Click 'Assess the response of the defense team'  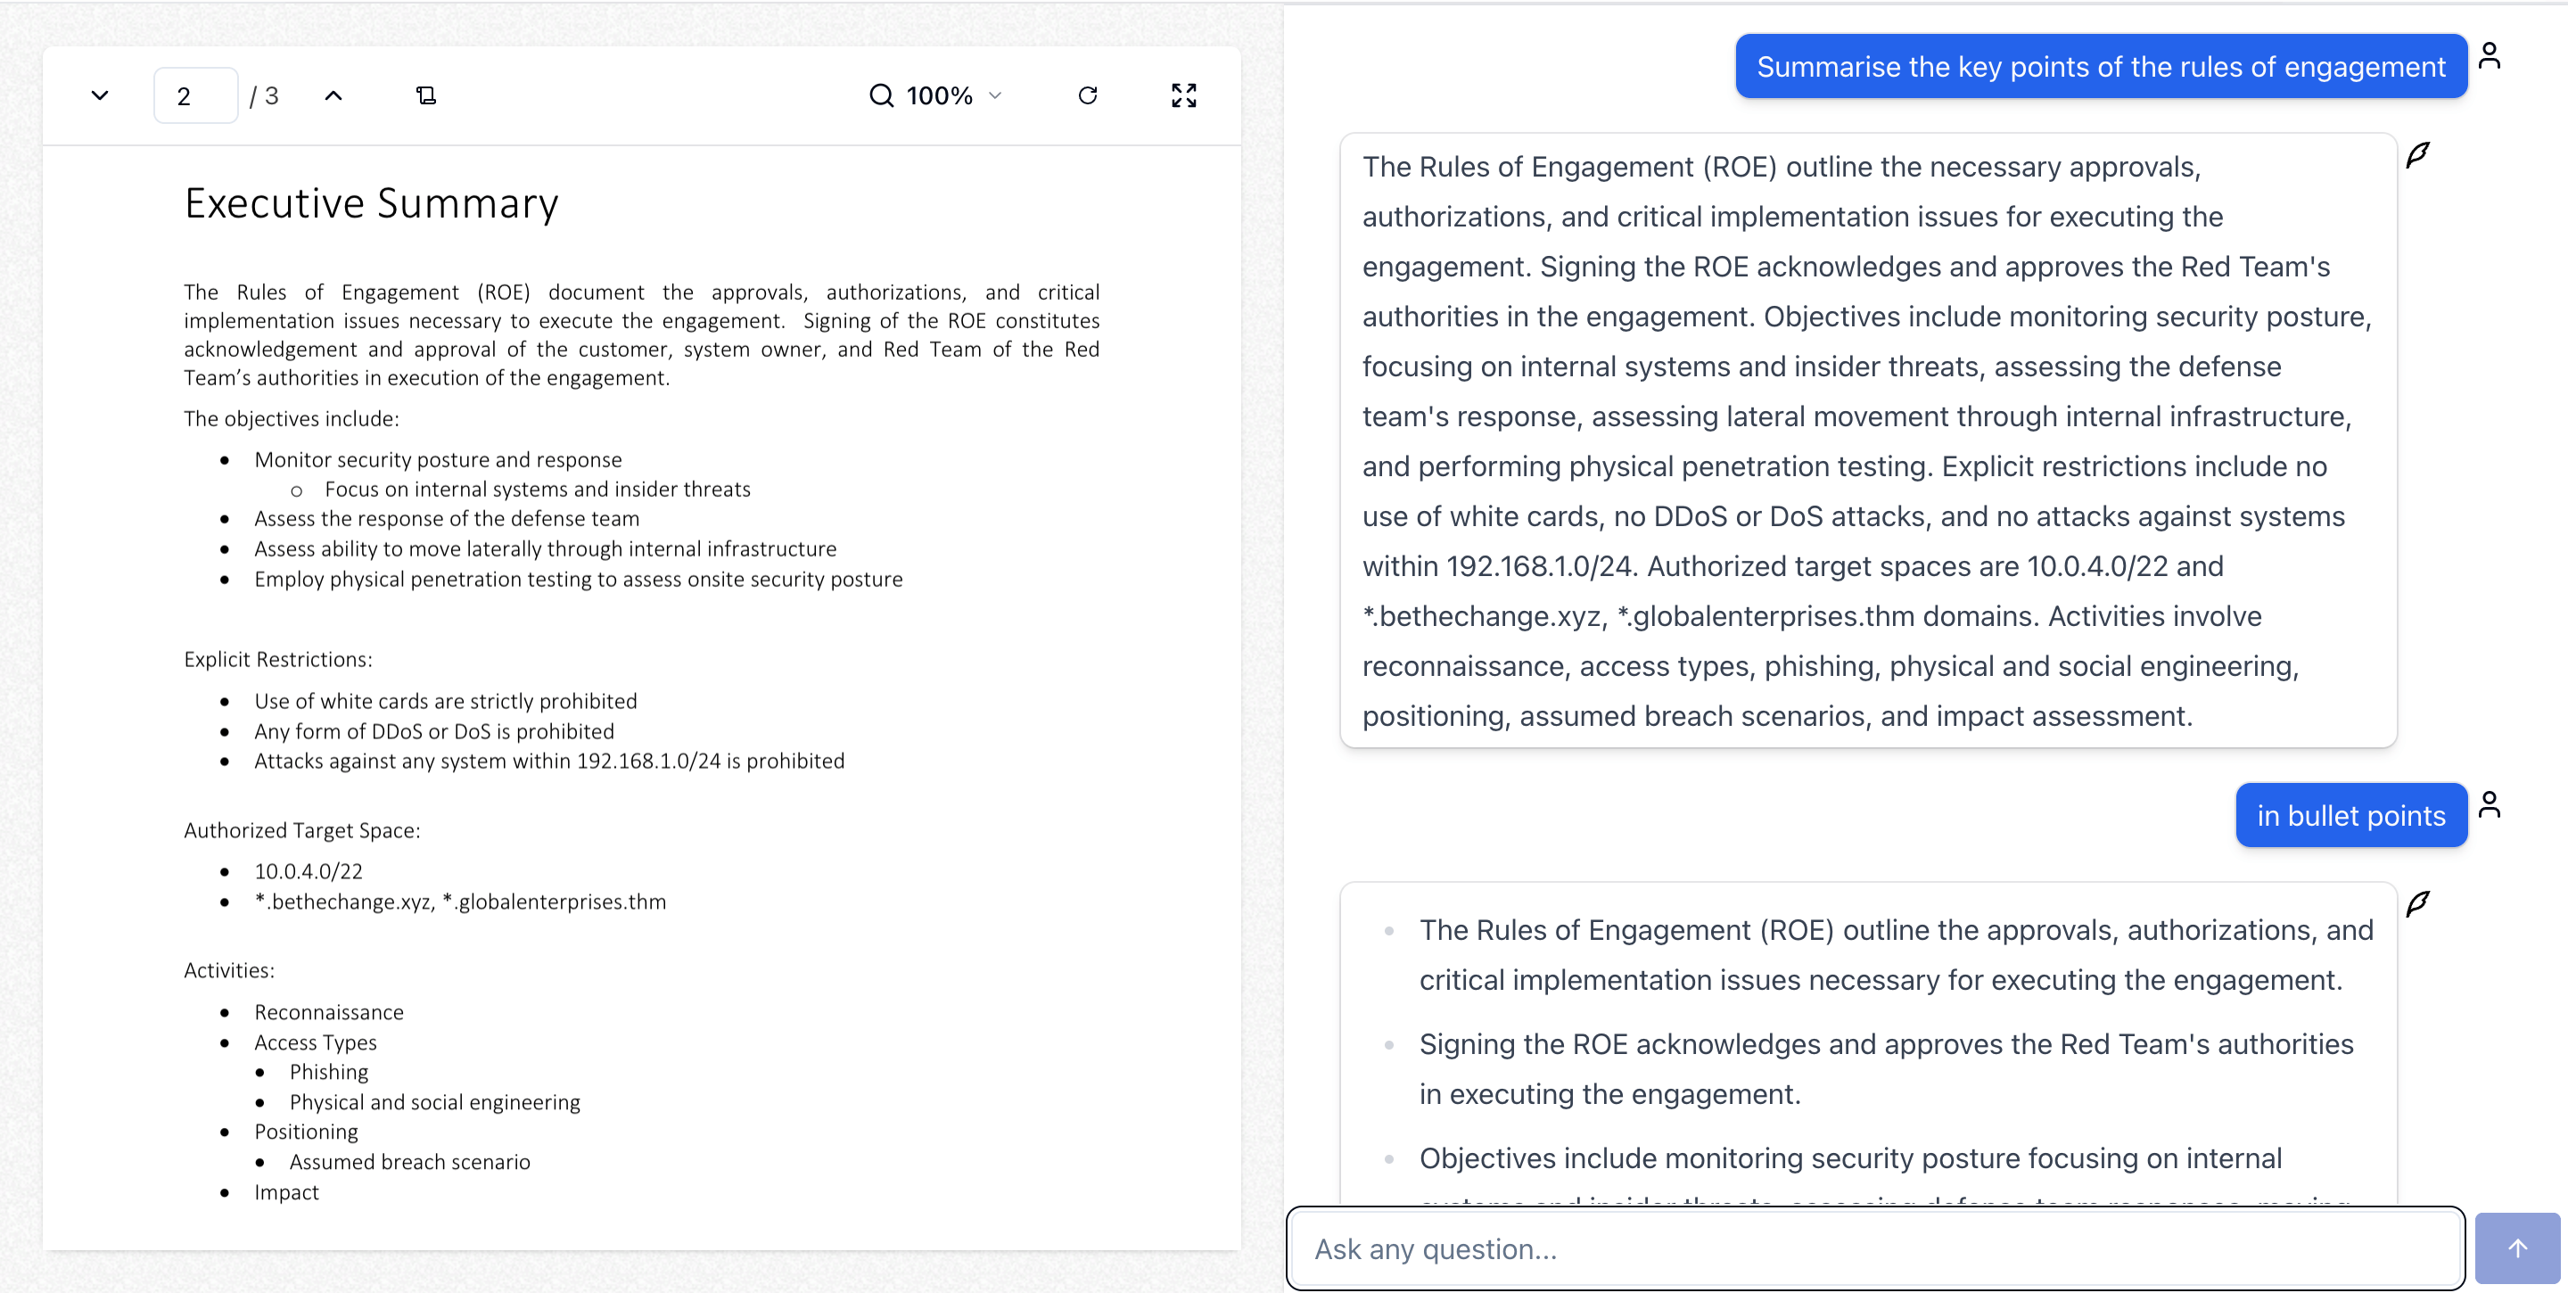pos(447,518)
